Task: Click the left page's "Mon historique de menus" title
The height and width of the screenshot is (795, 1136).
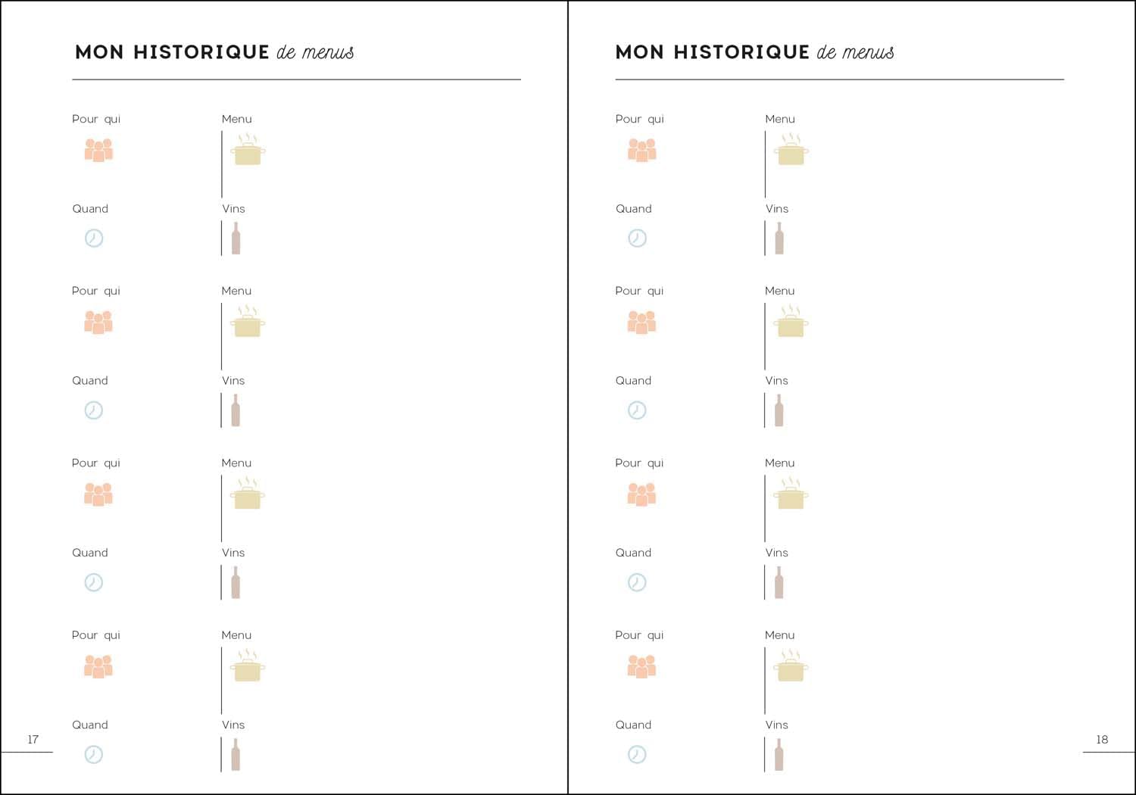Action: [x=214, y=52]
